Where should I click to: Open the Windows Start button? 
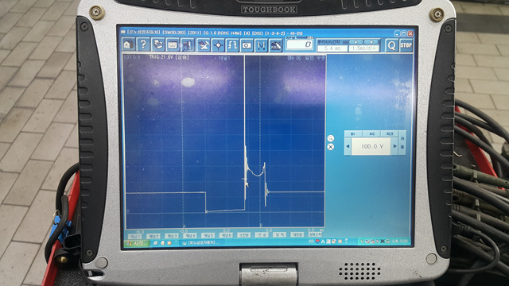pyautogui.click(x=136, y=242)
